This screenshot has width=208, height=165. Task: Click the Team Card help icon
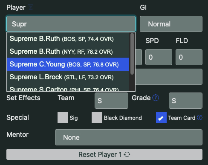point(199,118)
